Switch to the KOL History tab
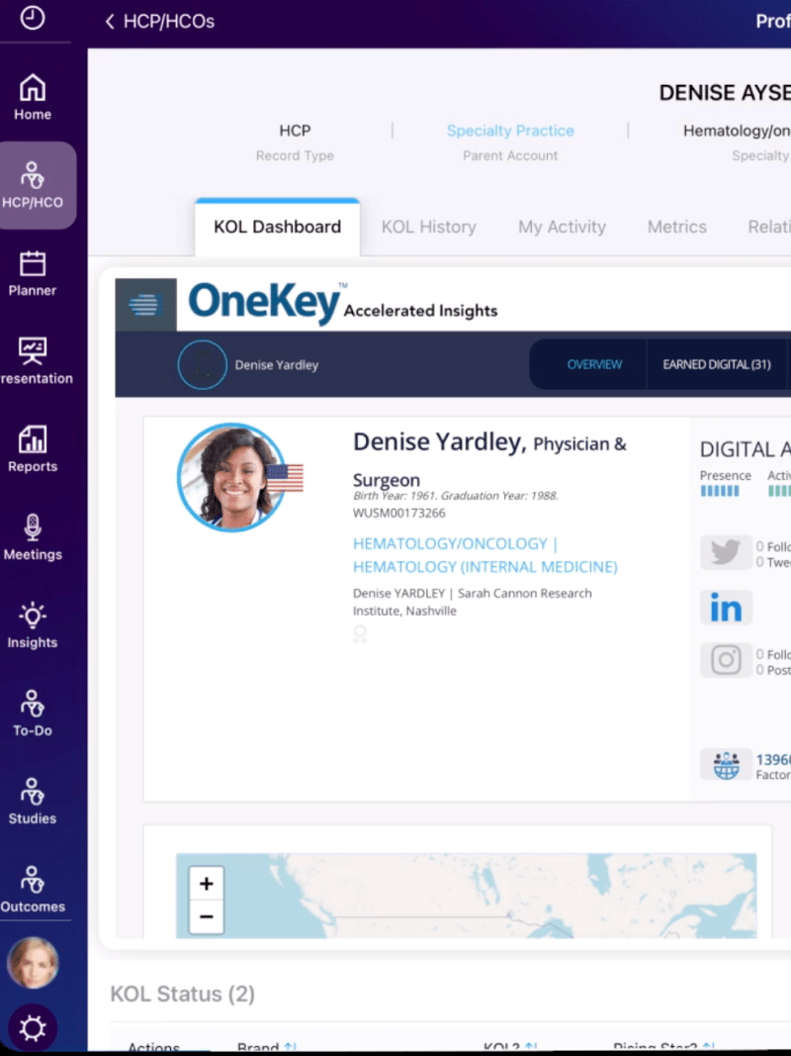 (428, 227)
